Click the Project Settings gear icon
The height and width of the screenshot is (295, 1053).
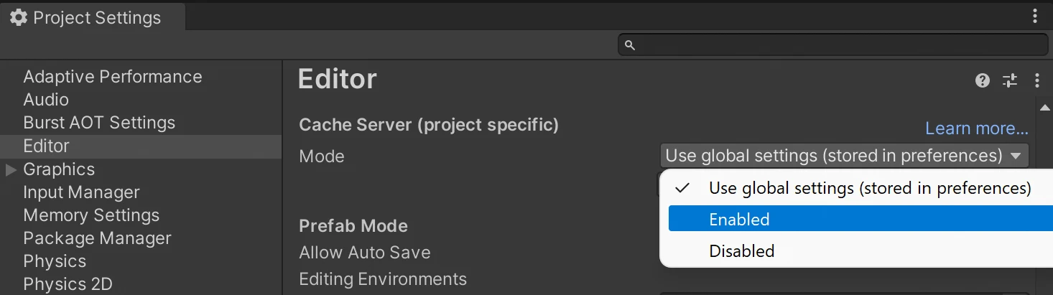(18, 18)
